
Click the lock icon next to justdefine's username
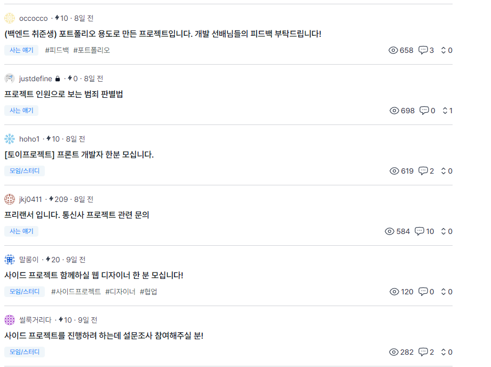coord(57,78)
